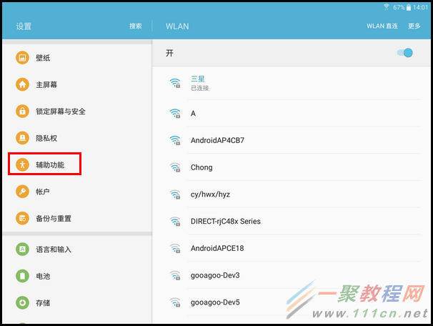The width and height of the screenshot is (433, 326).
Task: Tap Wi-Fi icon next to AndroidAPCE18
Action: click(x=175, y=248)
